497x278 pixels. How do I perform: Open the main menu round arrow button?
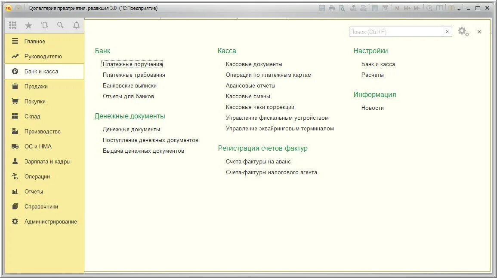[19, 8]
